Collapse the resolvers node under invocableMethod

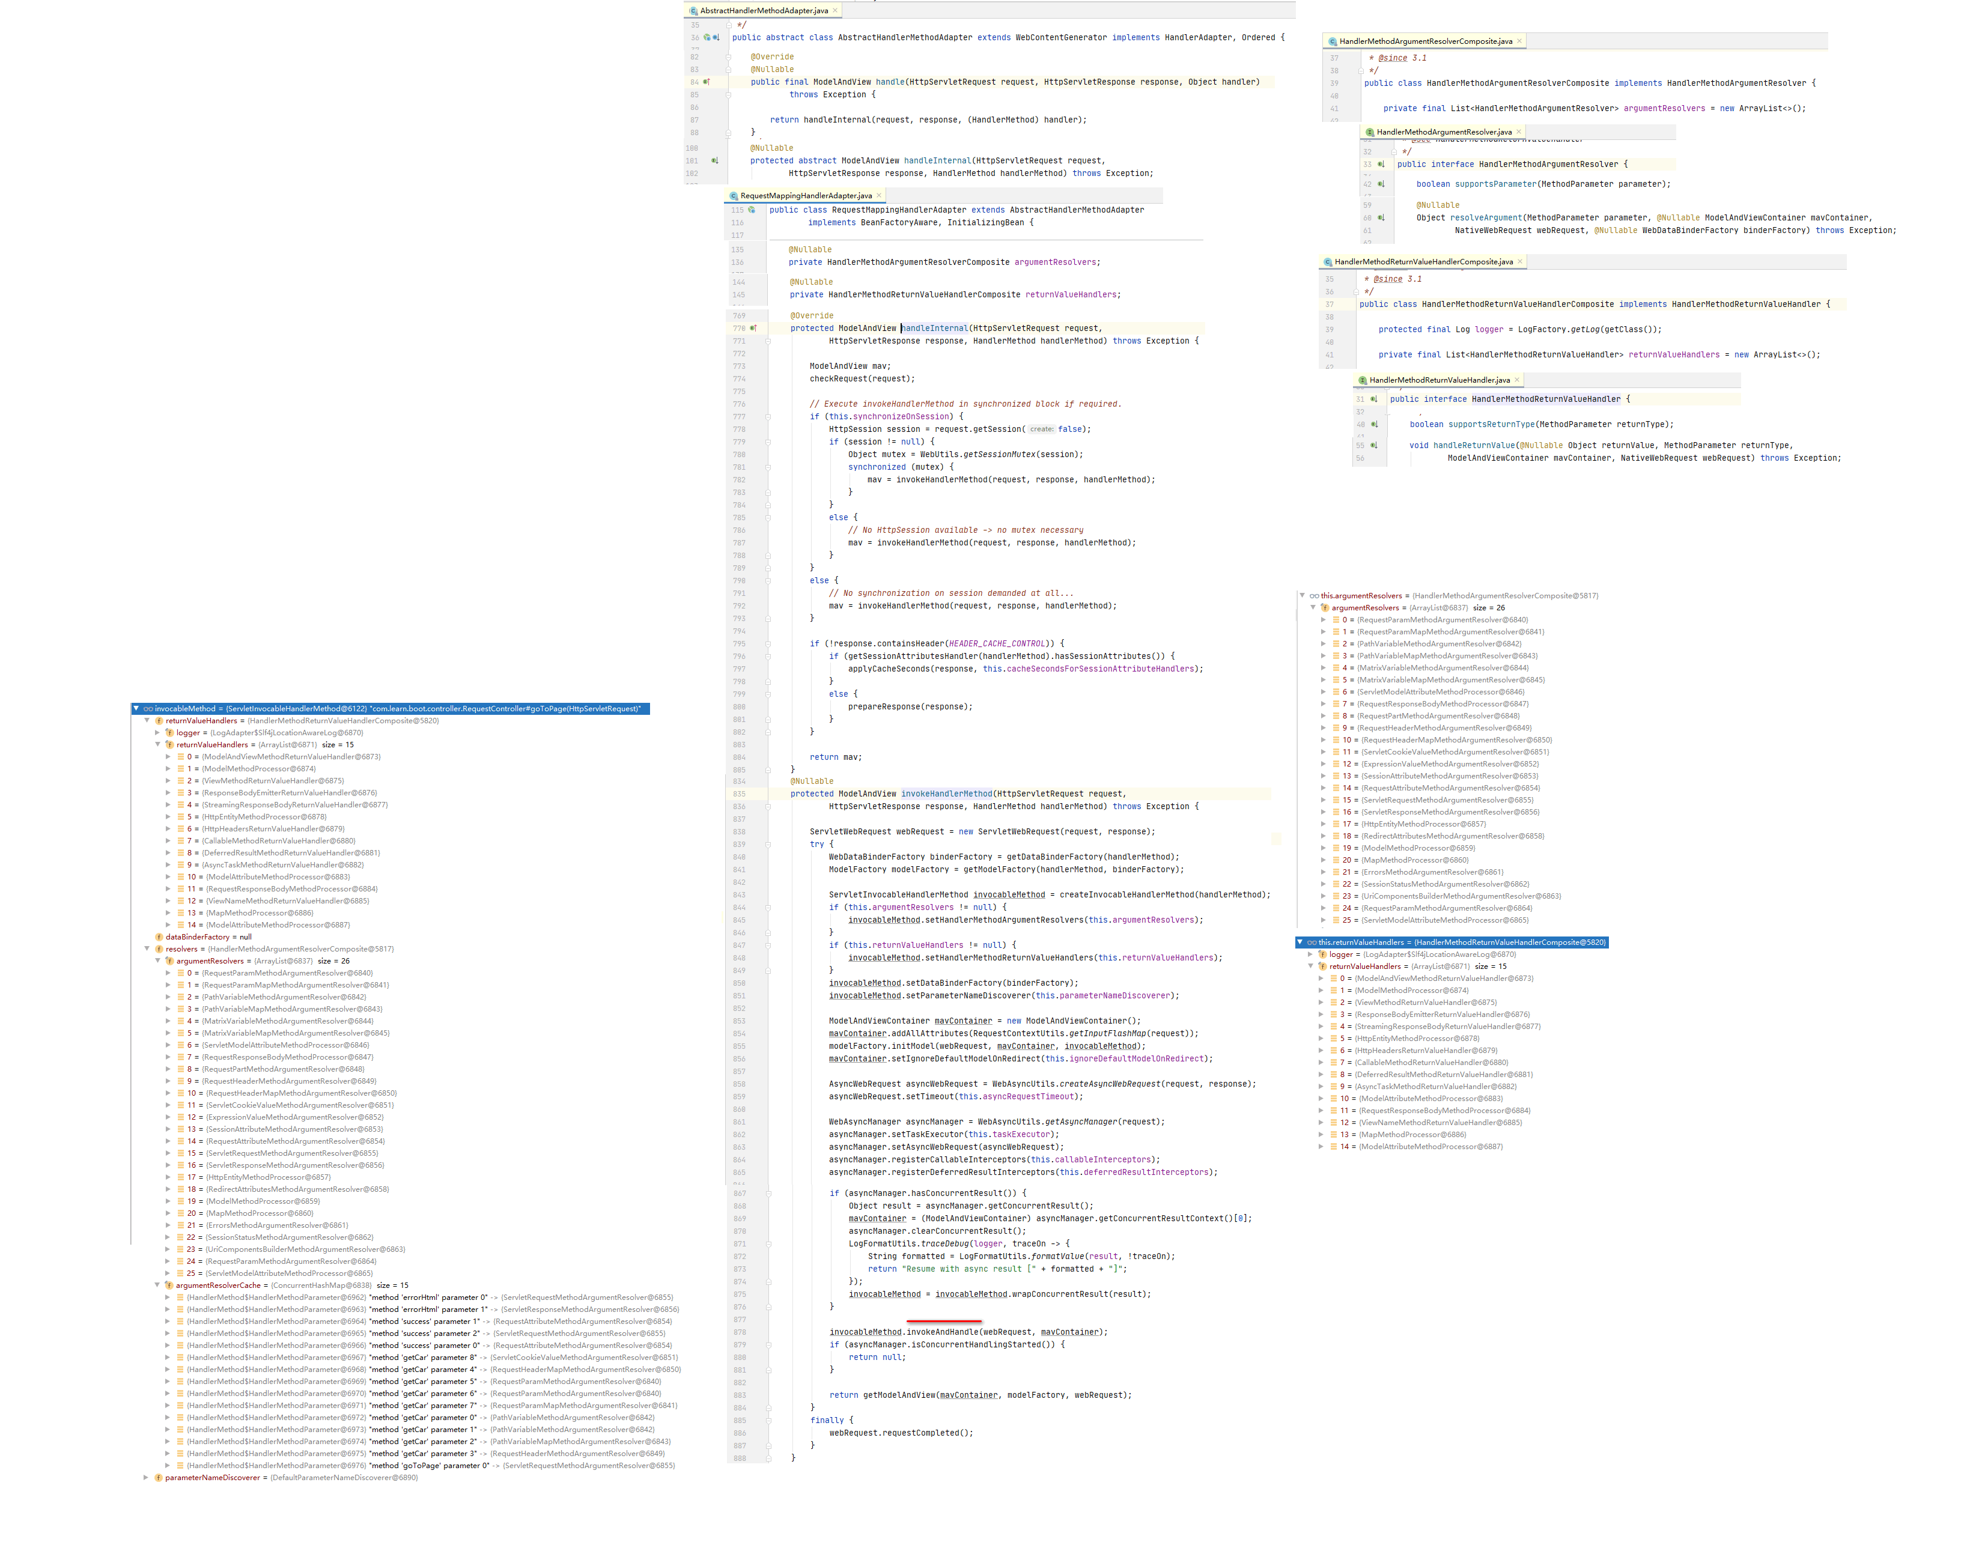(147, 949)
